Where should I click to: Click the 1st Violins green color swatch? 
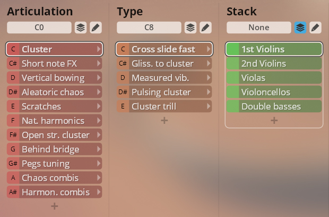click(233, 49)
